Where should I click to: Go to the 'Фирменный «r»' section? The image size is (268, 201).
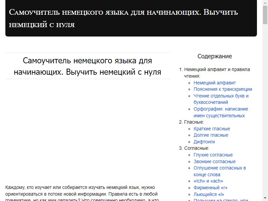[x=211, y=188]
